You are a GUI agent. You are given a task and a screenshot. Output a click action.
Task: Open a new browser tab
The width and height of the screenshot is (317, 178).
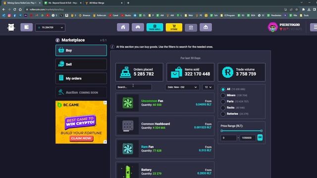pyautogui.click(x=128, y=3)
